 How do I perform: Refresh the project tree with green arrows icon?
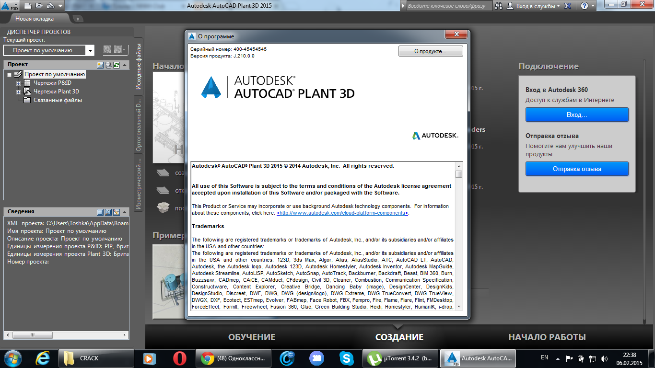(116, 65)
